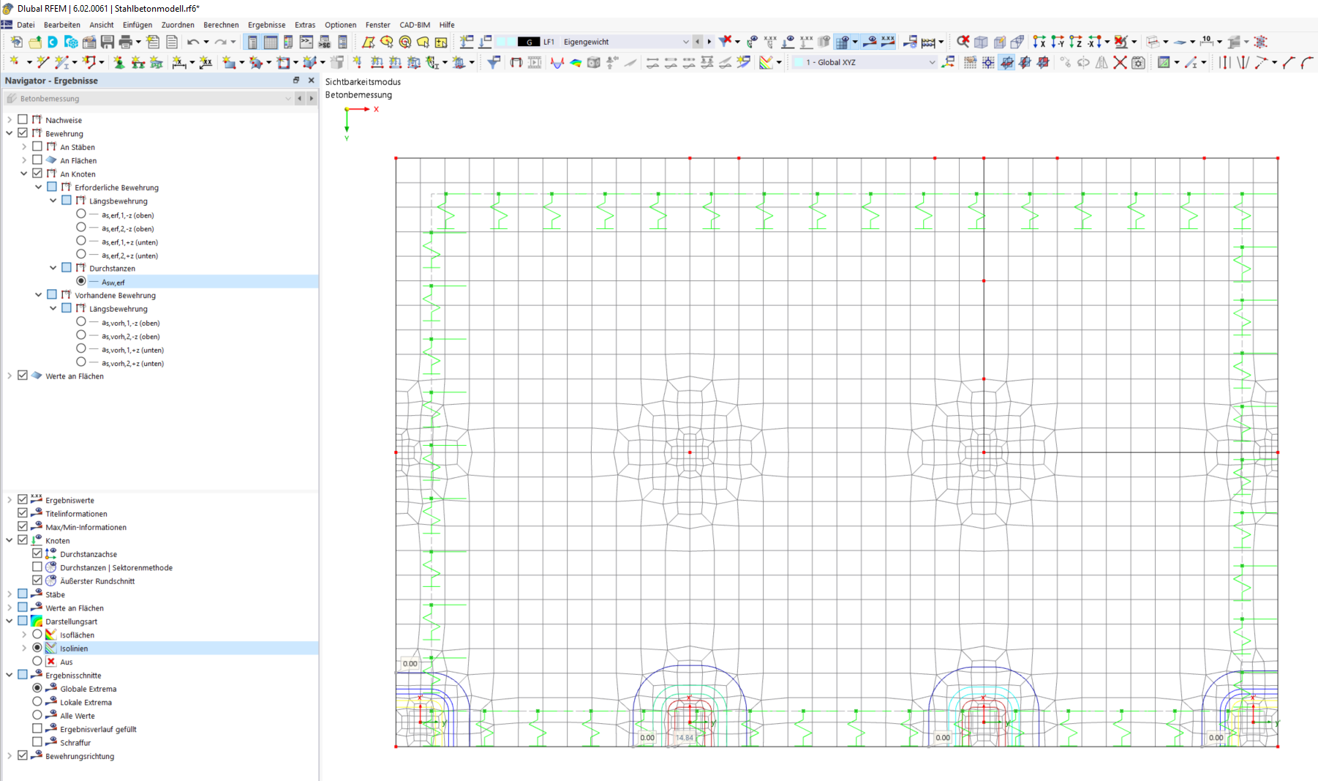Select the Durchstanzachse display icon

coord(50,554)
